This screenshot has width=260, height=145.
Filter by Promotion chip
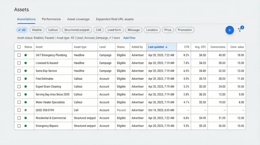click(185, 30)
